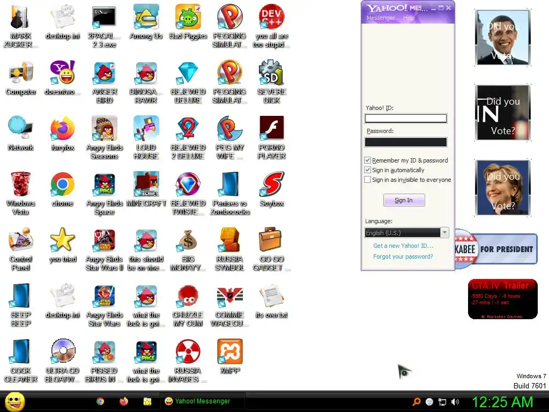549x412 pixels.
Task: Select the ANGER BIRD shortcut
Action: [x=105, y=82]
